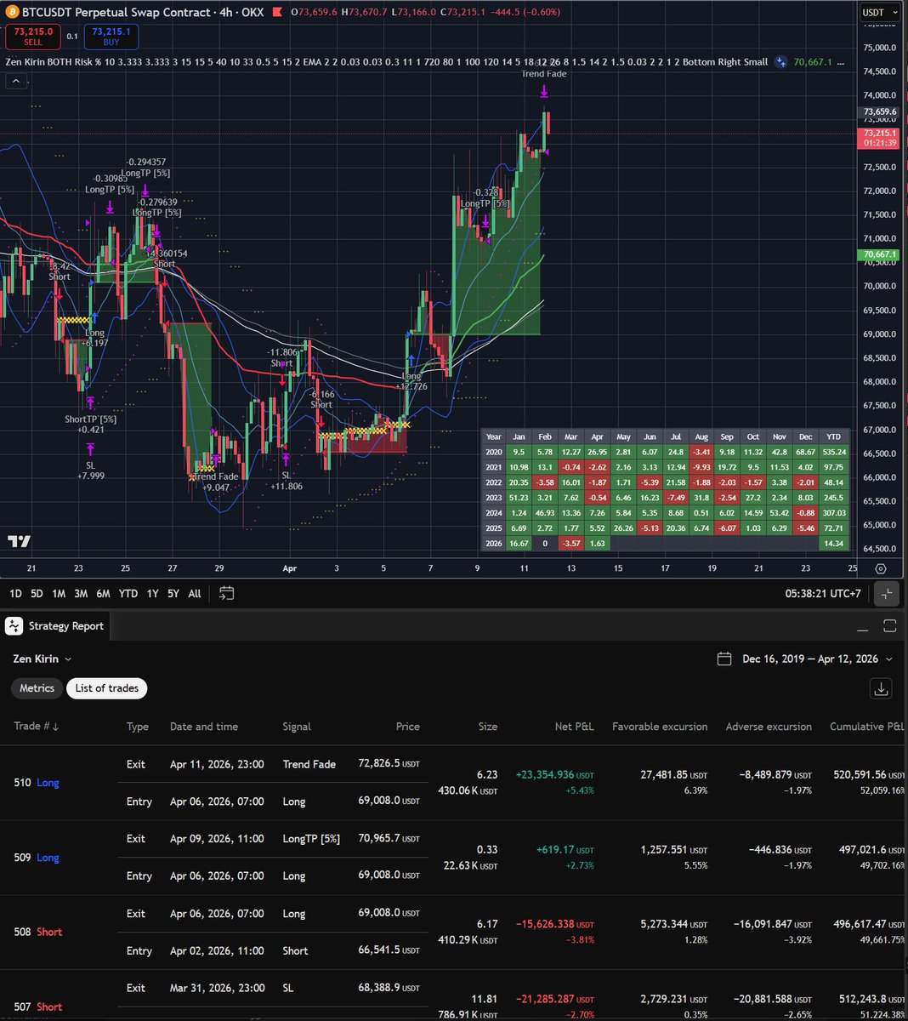Click the 2020 row YTD value 535.24
The image size is (908, 1021).
(833, 452)
